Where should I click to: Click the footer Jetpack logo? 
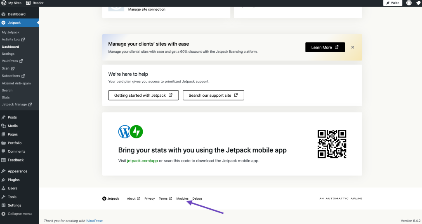(111, 199)
